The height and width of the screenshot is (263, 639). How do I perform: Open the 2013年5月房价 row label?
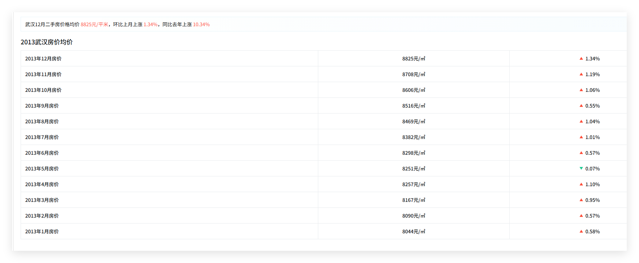(x=42, y=169)
